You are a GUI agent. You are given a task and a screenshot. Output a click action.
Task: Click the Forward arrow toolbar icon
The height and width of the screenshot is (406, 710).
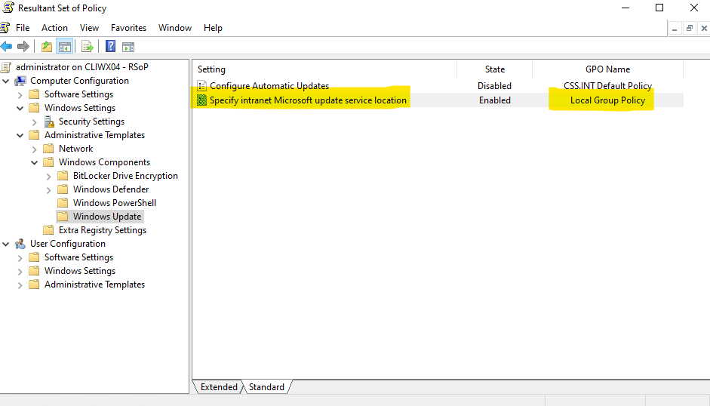click(23, 46)
